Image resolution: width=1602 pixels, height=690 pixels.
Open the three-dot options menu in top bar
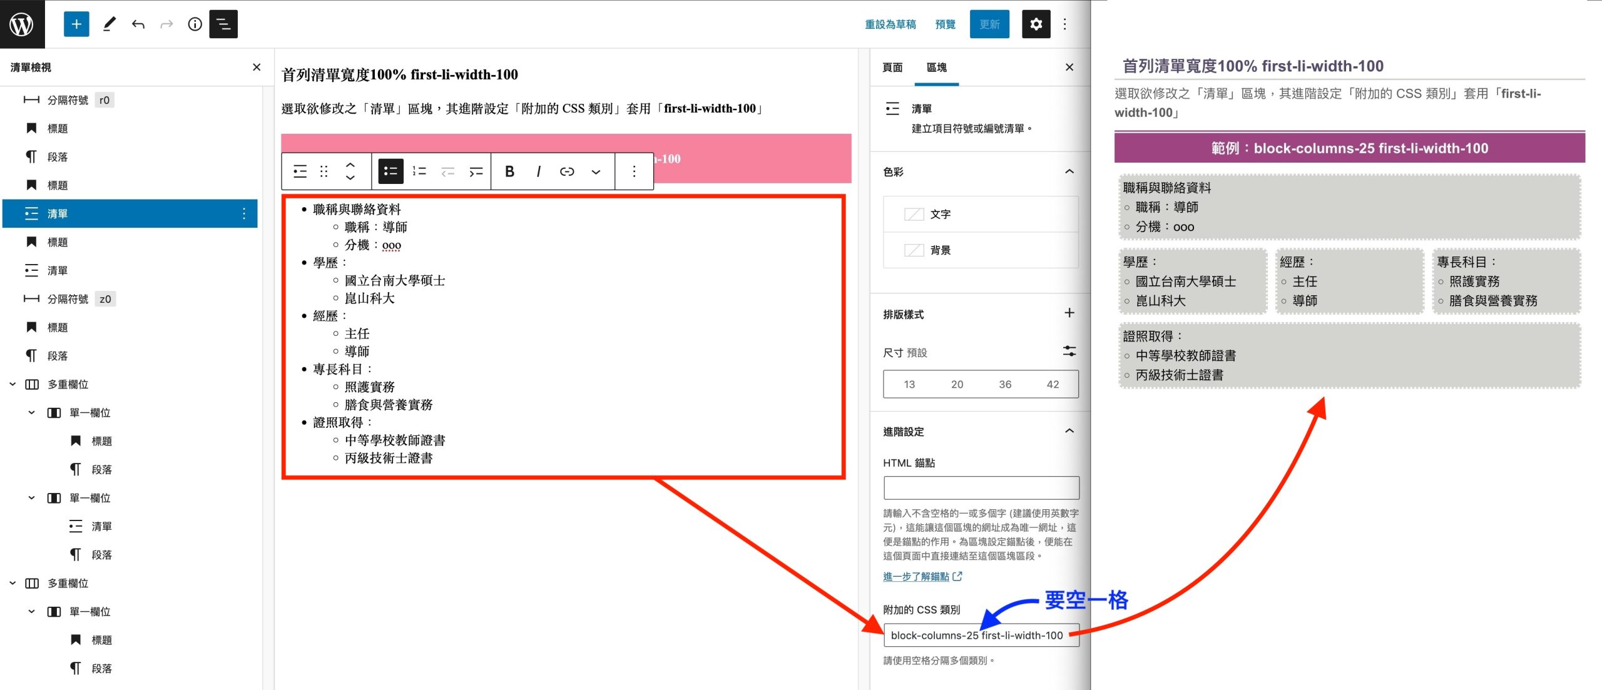pyautogui.click(x=1064, y=24)
